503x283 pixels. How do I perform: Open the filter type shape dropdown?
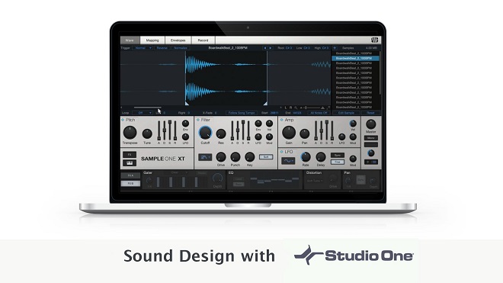205,157
